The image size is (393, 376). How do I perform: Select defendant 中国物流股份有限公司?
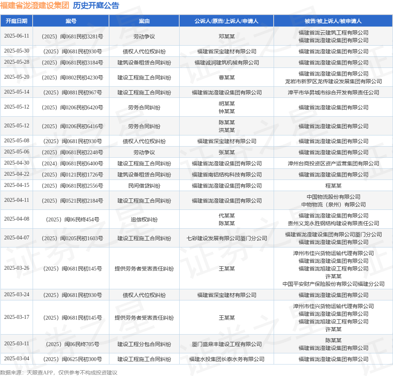[x=334, y=197]
